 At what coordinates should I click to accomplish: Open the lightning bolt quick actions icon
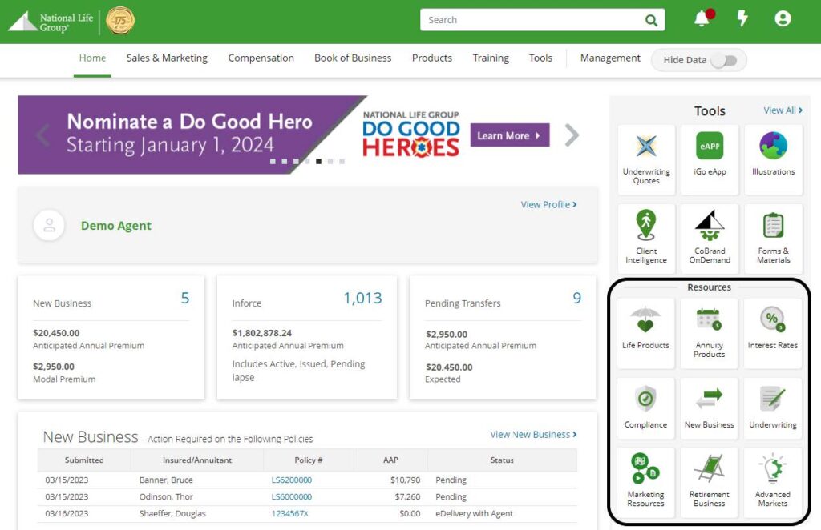tap(742, 19)
